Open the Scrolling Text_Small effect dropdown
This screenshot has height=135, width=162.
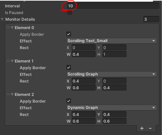click(111, 41)
